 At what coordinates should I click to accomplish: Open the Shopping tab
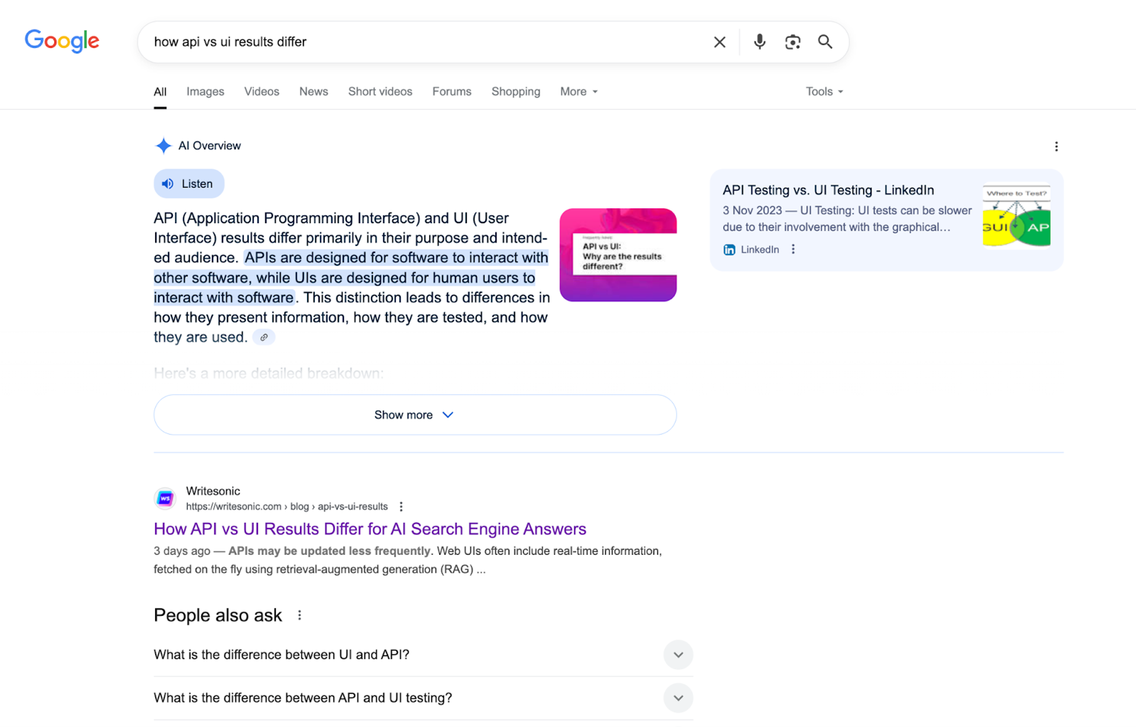[515, 92]
